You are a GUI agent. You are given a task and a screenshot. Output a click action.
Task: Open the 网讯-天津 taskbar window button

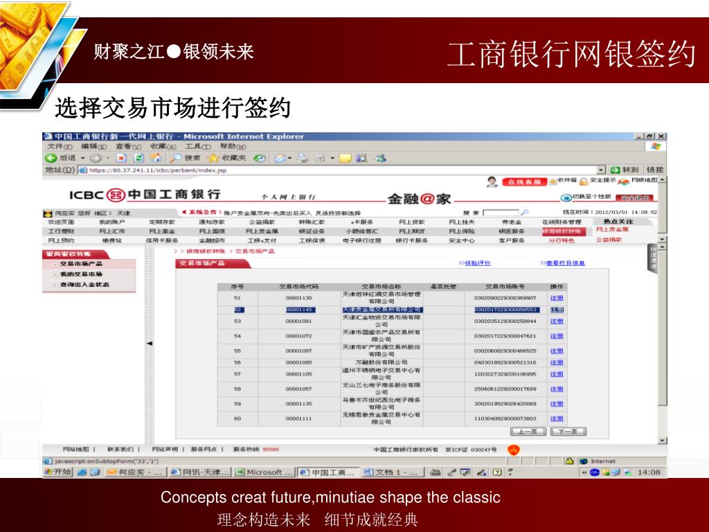click(x=200, y=472)
